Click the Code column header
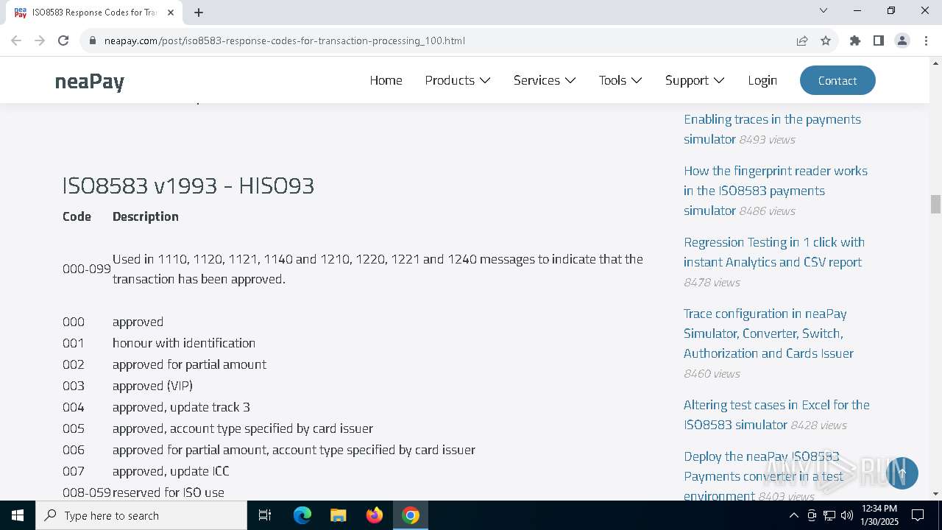This screenshot has width=942, height=530. (77, 216)
